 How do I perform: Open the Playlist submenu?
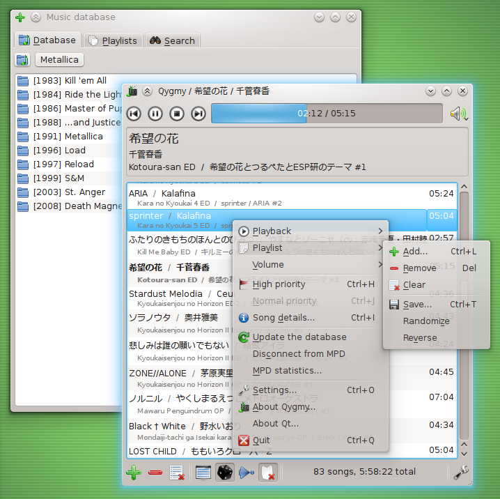(x=311, y=248)
